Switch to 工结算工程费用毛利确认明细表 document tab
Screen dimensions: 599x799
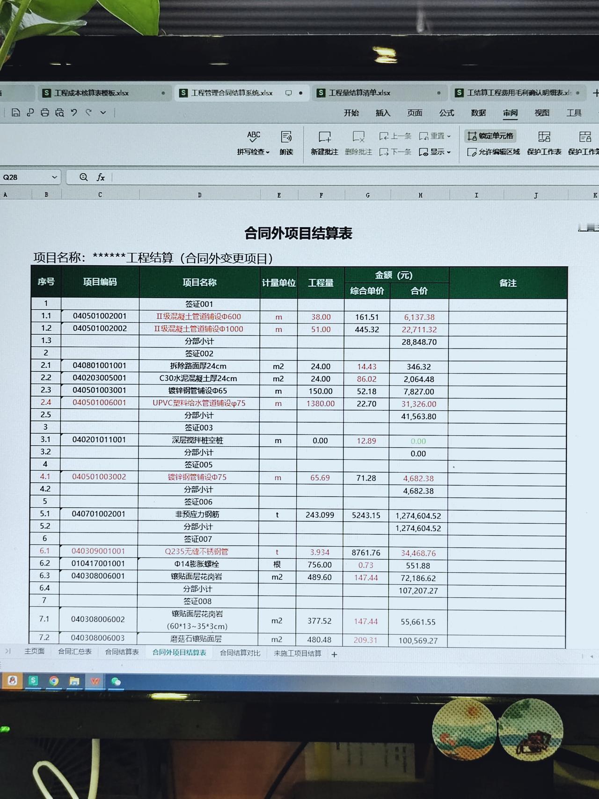[519, 93]
